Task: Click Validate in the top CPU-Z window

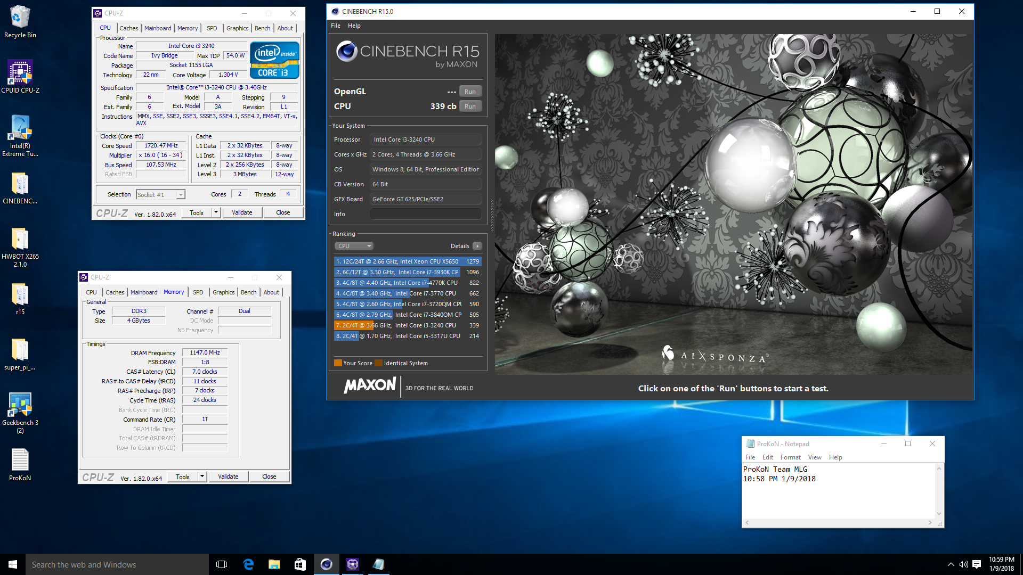Action: click(242, 212)
